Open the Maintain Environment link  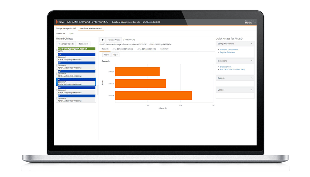[229, 50]
